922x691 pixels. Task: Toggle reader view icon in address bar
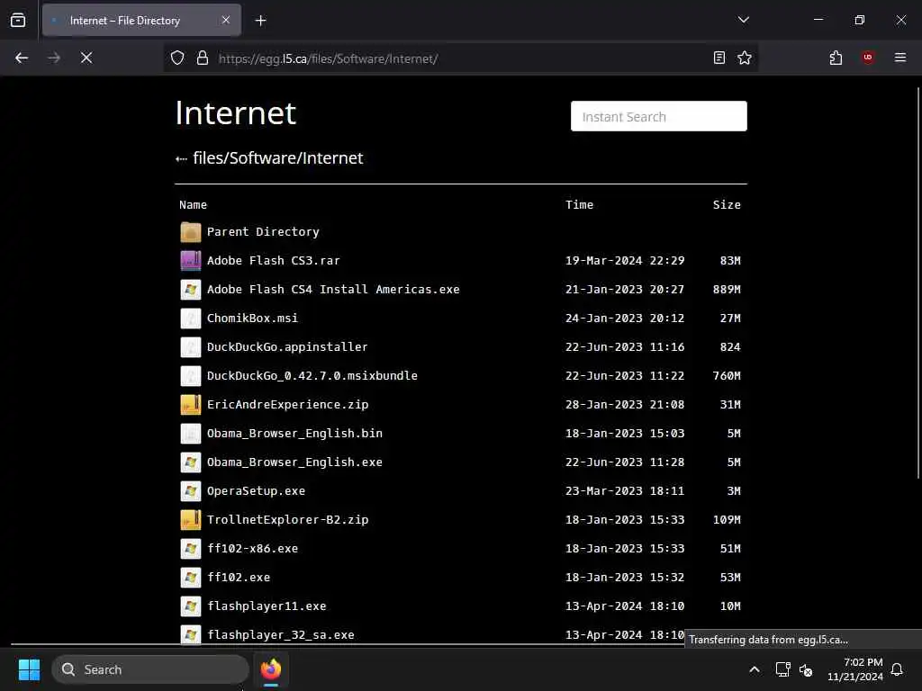click(719, 58)
